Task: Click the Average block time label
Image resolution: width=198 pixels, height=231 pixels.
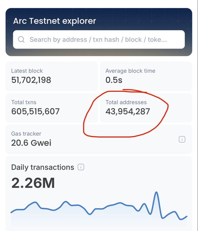Action: (130, 71)
